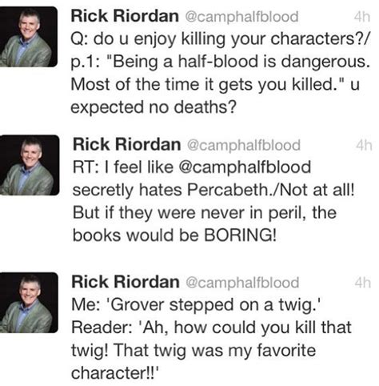379x386 pixels.
Task: Open the third tweet's profile picture
Action: tap(29, 303)
